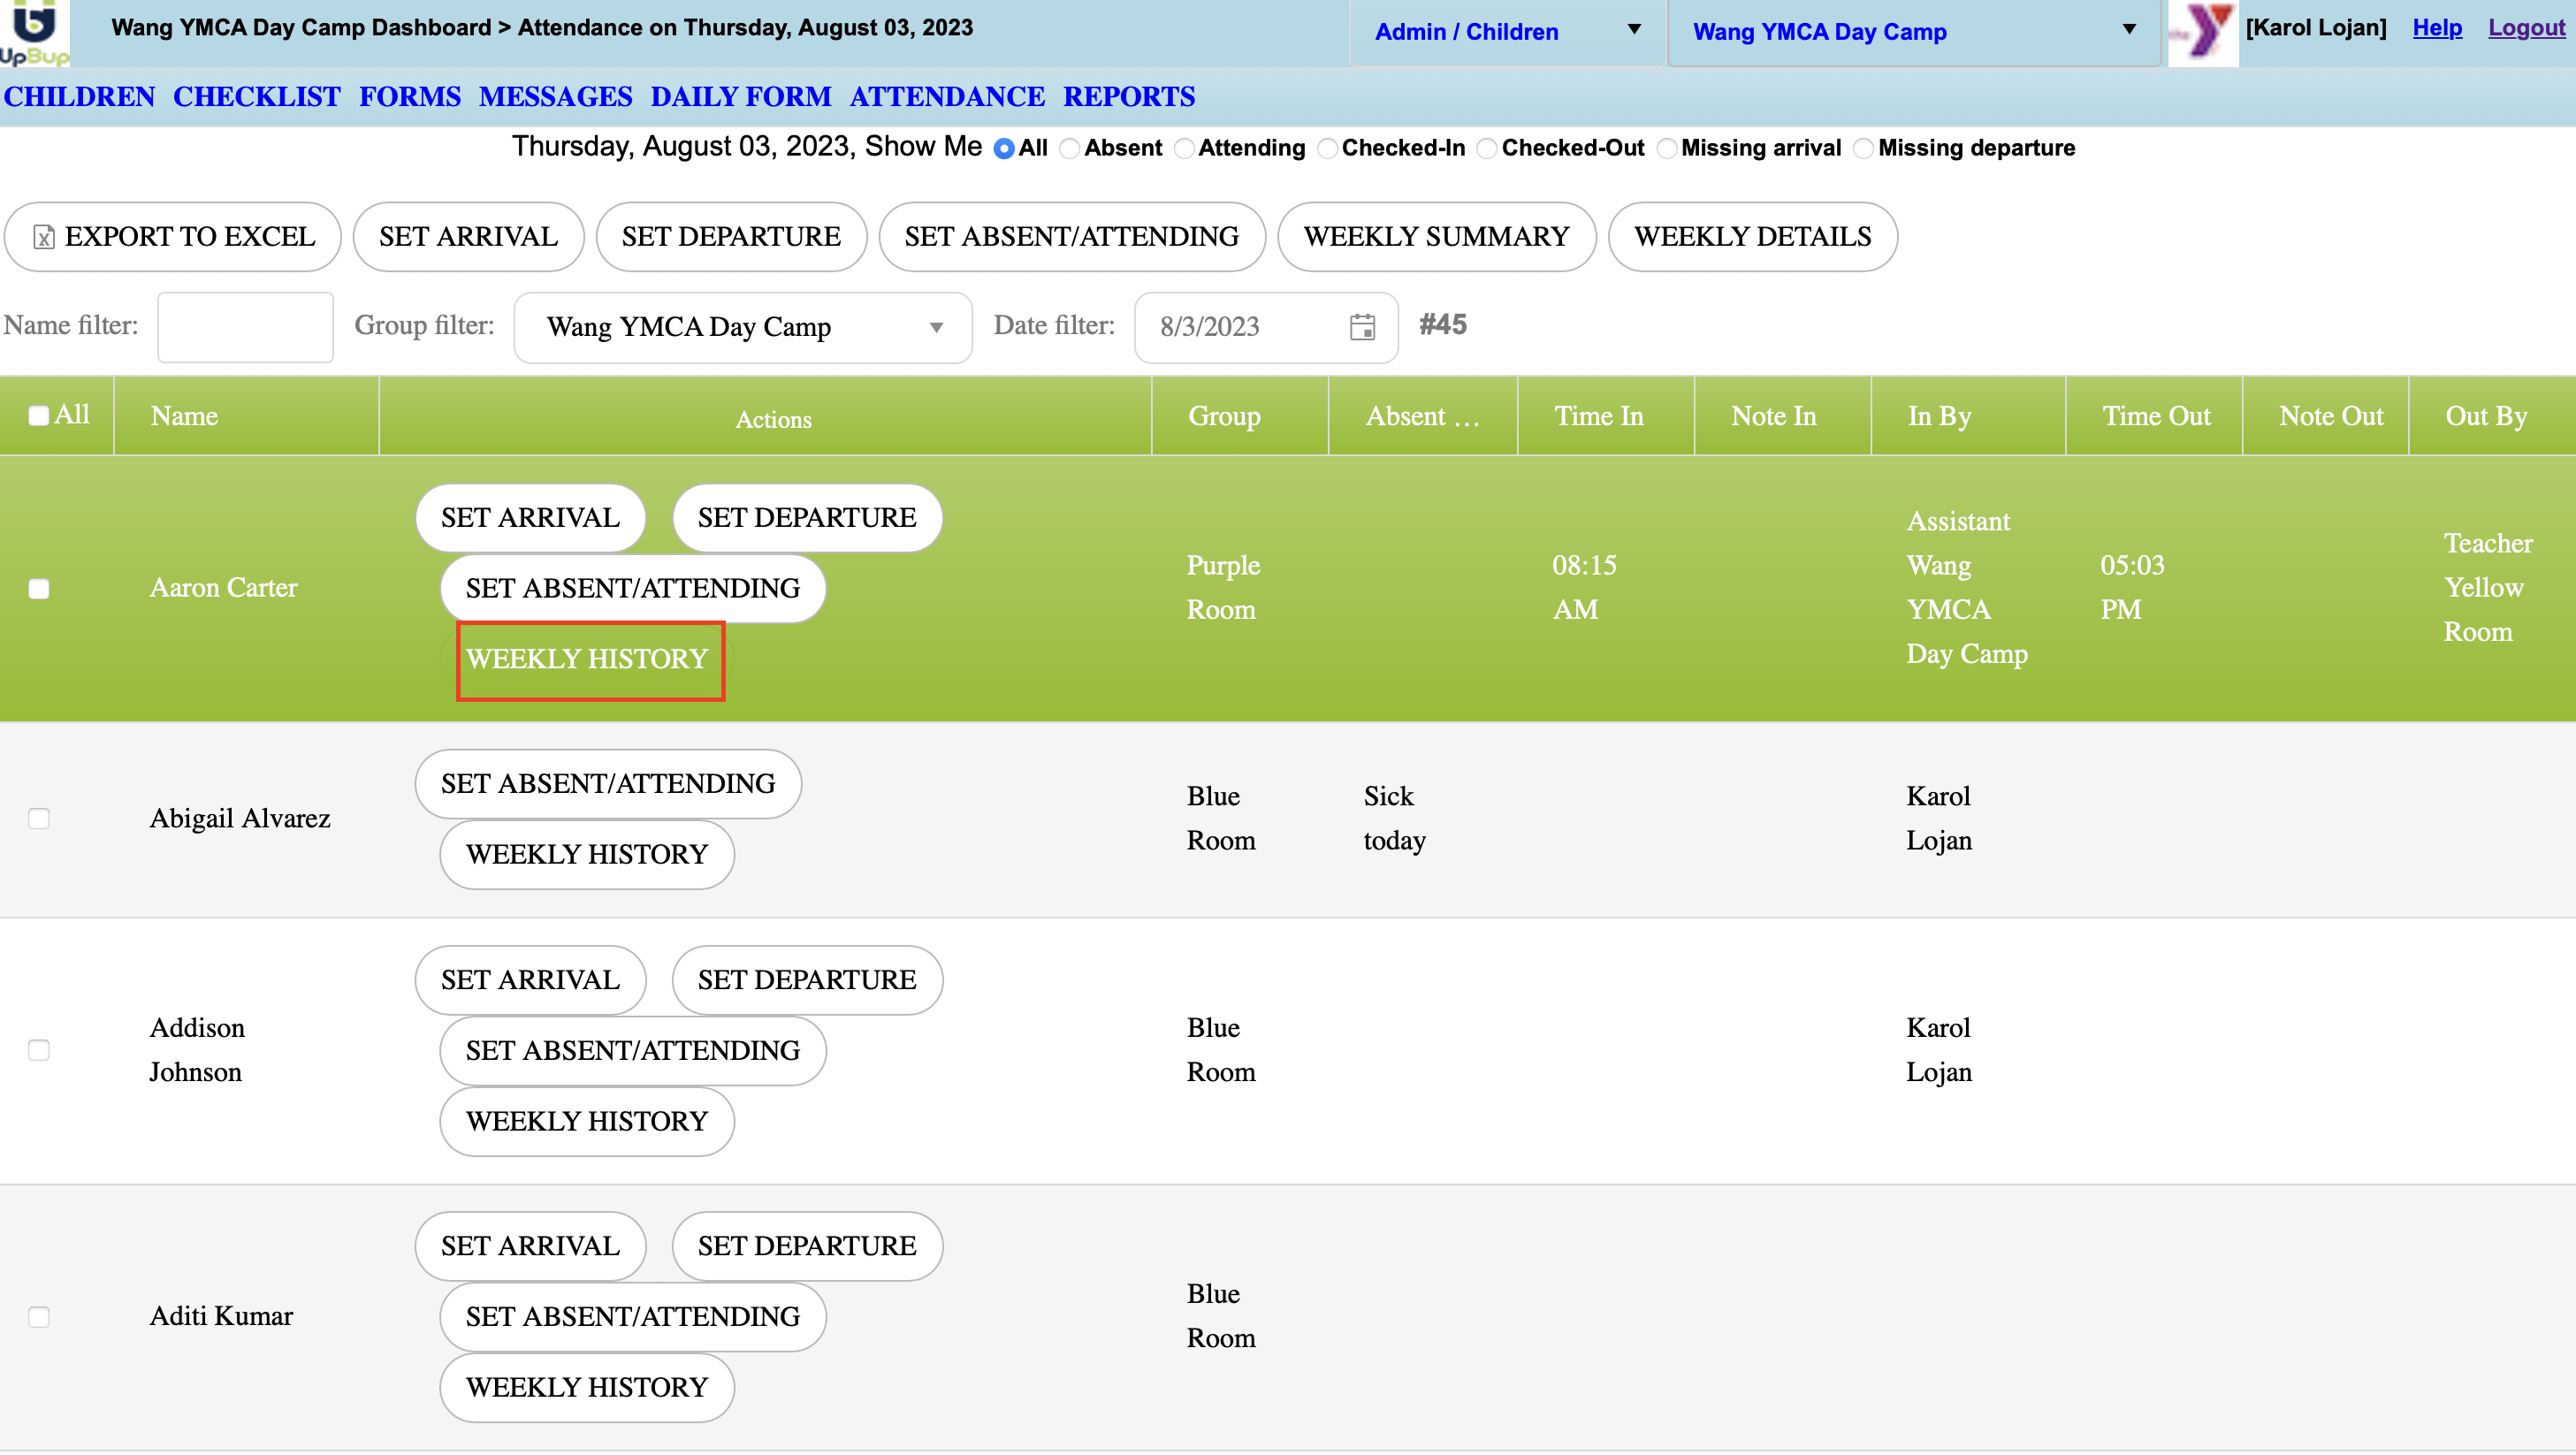Screen dimensions: 2576x1455
Task: Click the Help link
Action: [x=2437, y=28]
